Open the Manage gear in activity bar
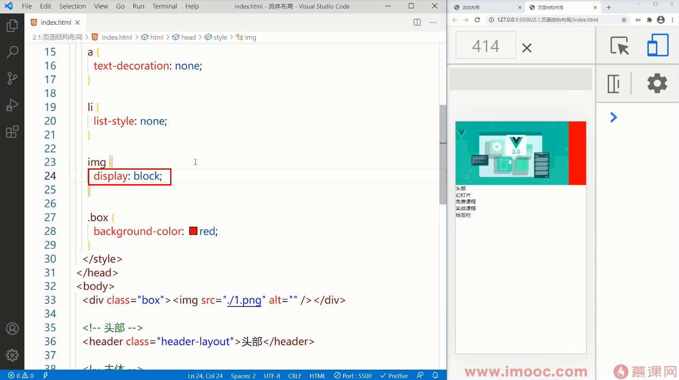The width and height of the screenshot is (679, 380). pos(12,355)
